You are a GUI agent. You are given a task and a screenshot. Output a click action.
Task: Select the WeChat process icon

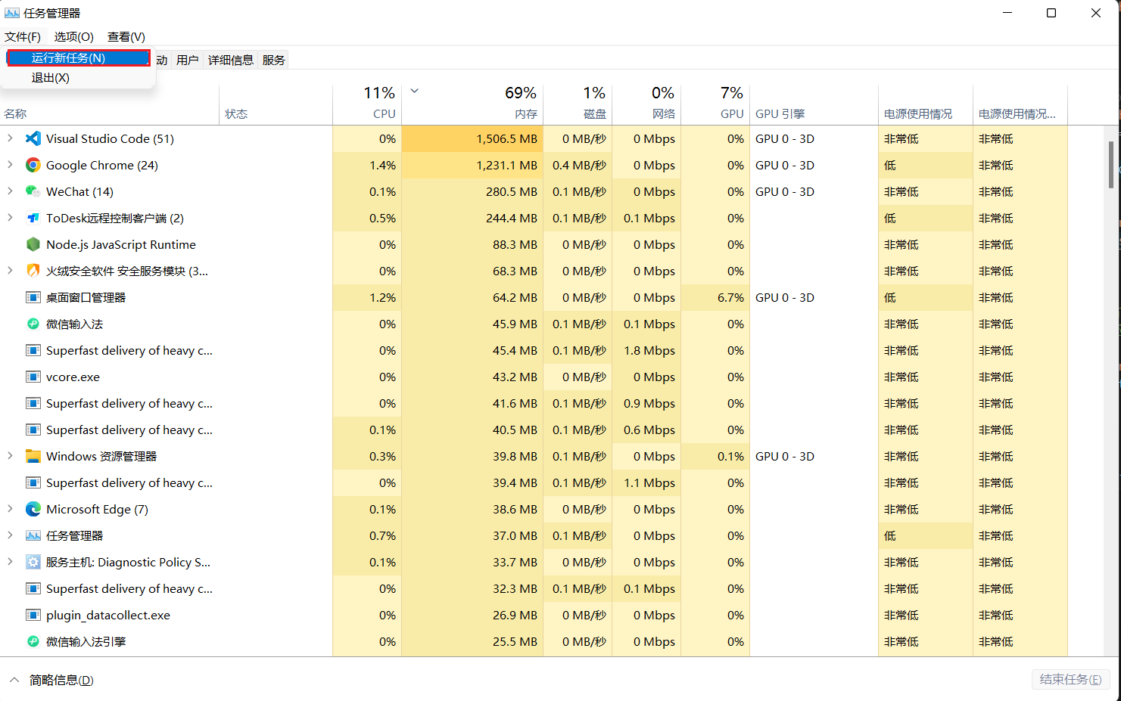coord(33,191)
